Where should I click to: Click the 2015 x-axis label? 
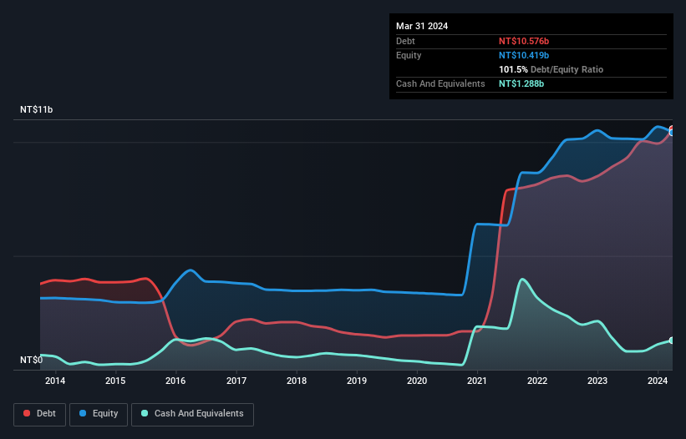115,381
